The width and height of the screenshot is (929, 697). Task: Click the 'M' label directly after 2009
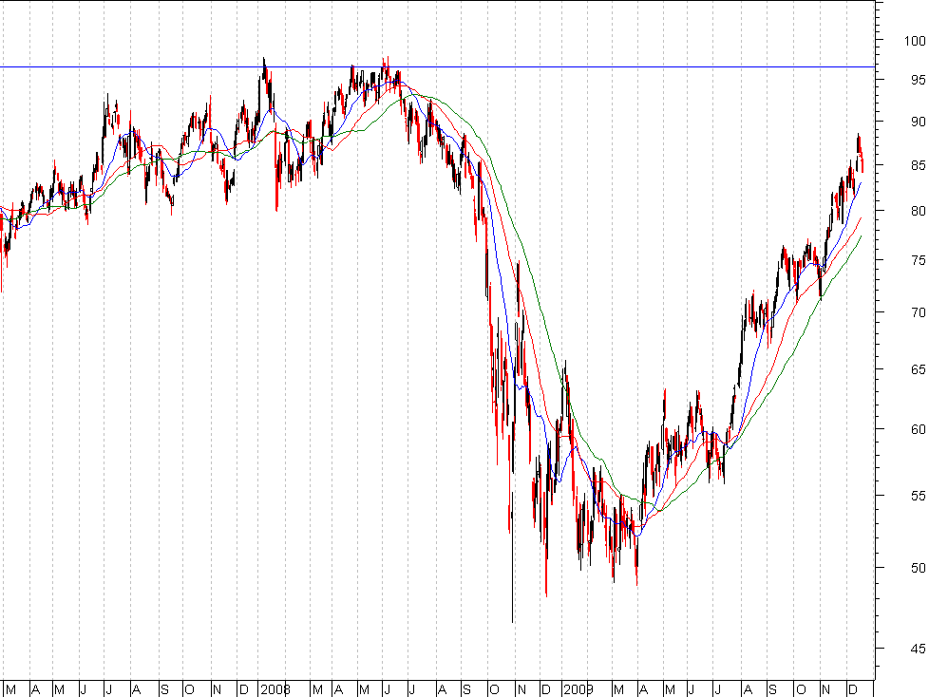pos(619,689)
